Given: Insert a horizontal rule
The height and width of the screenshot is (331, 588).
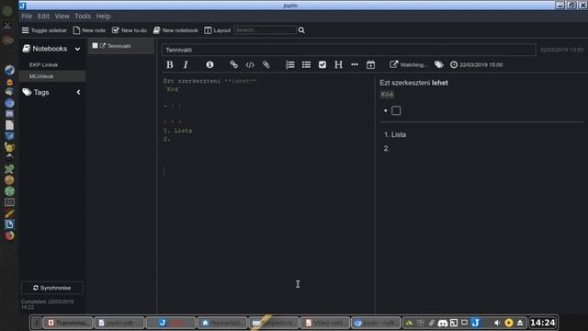Looking at the screenshot, I should click(355, 64).
